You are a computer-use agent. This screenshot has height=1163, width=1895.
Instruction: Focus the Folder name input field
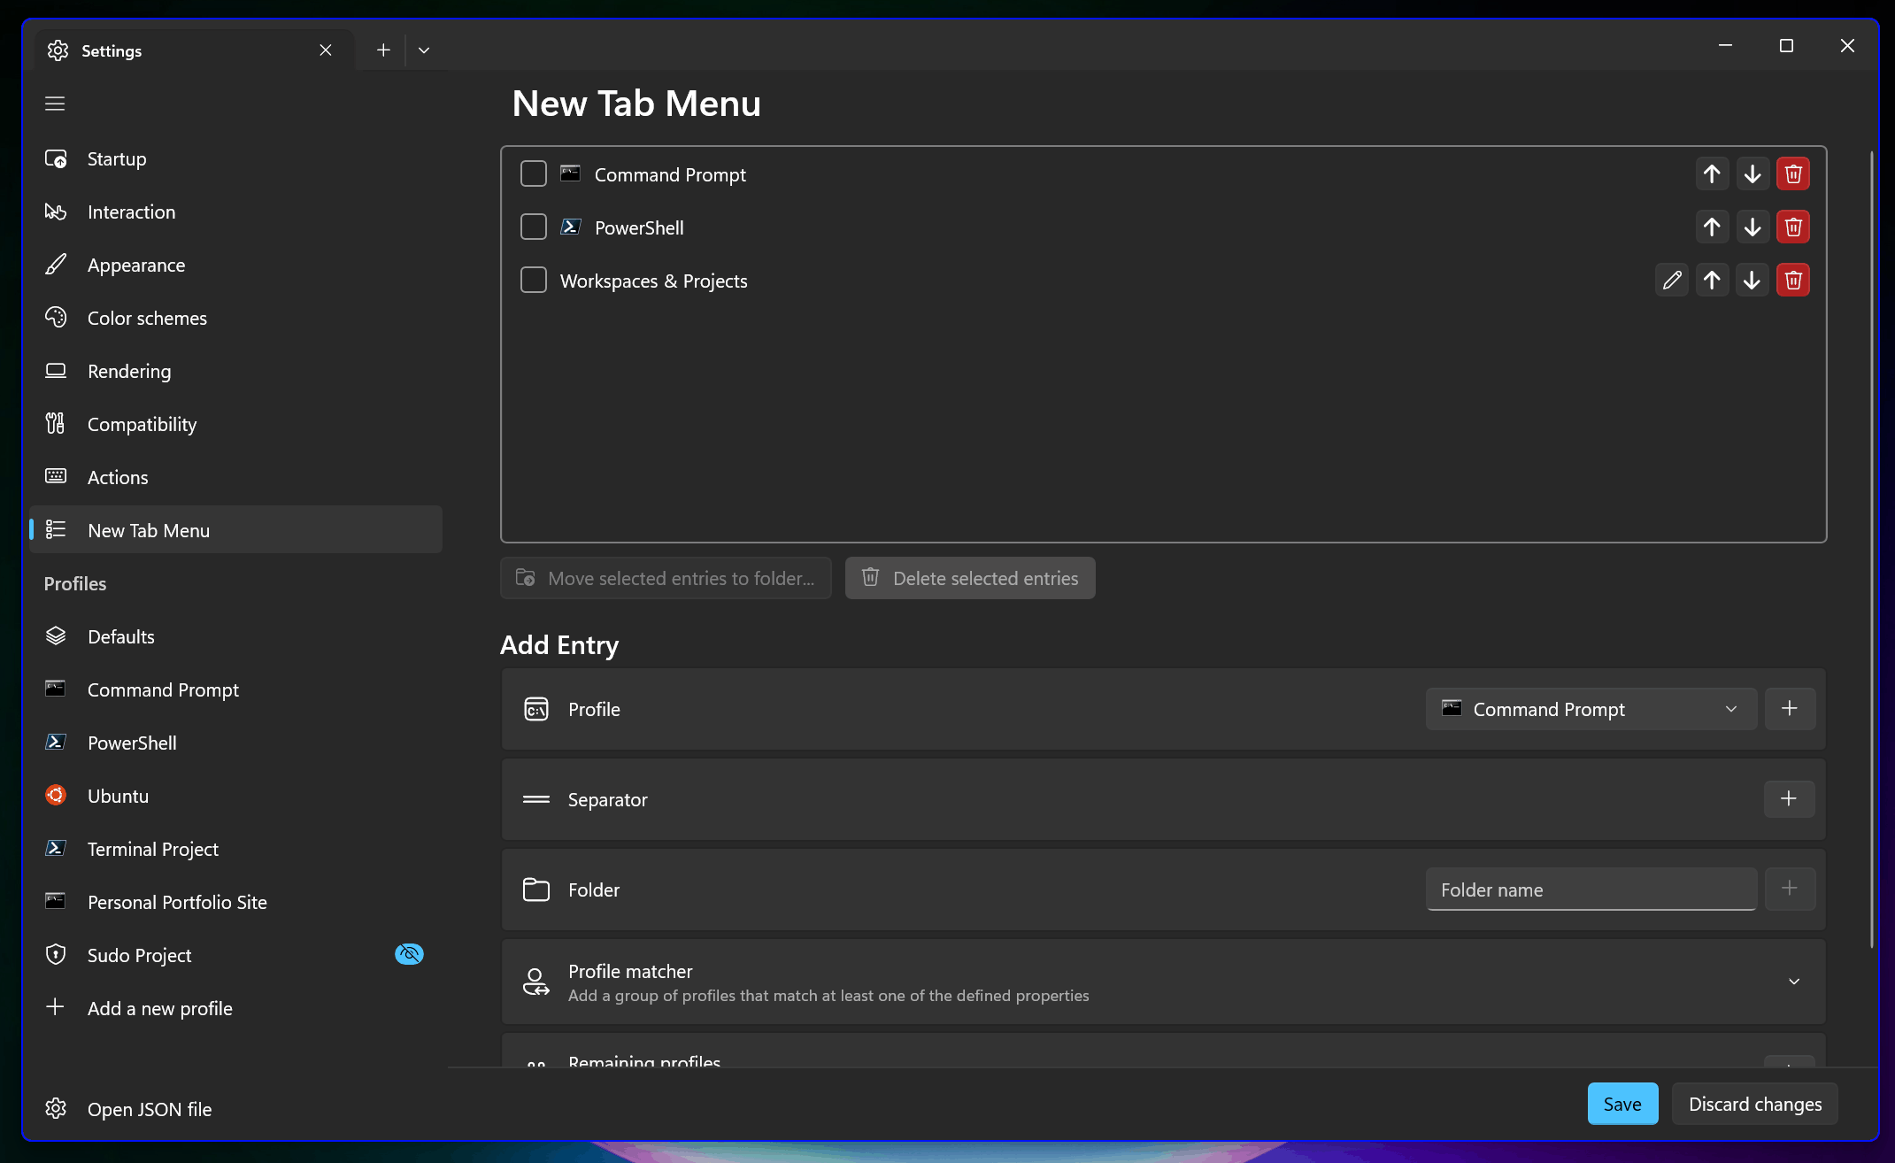pos(1591,890)
